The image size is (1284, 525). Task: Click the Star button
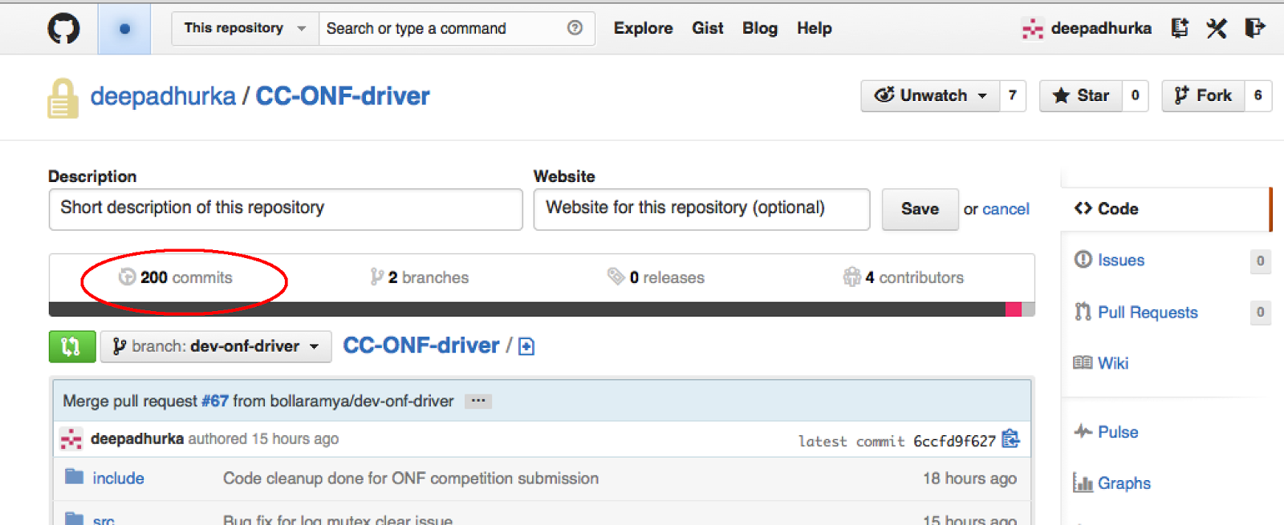pyautogui.click(x=1080, y=95)
